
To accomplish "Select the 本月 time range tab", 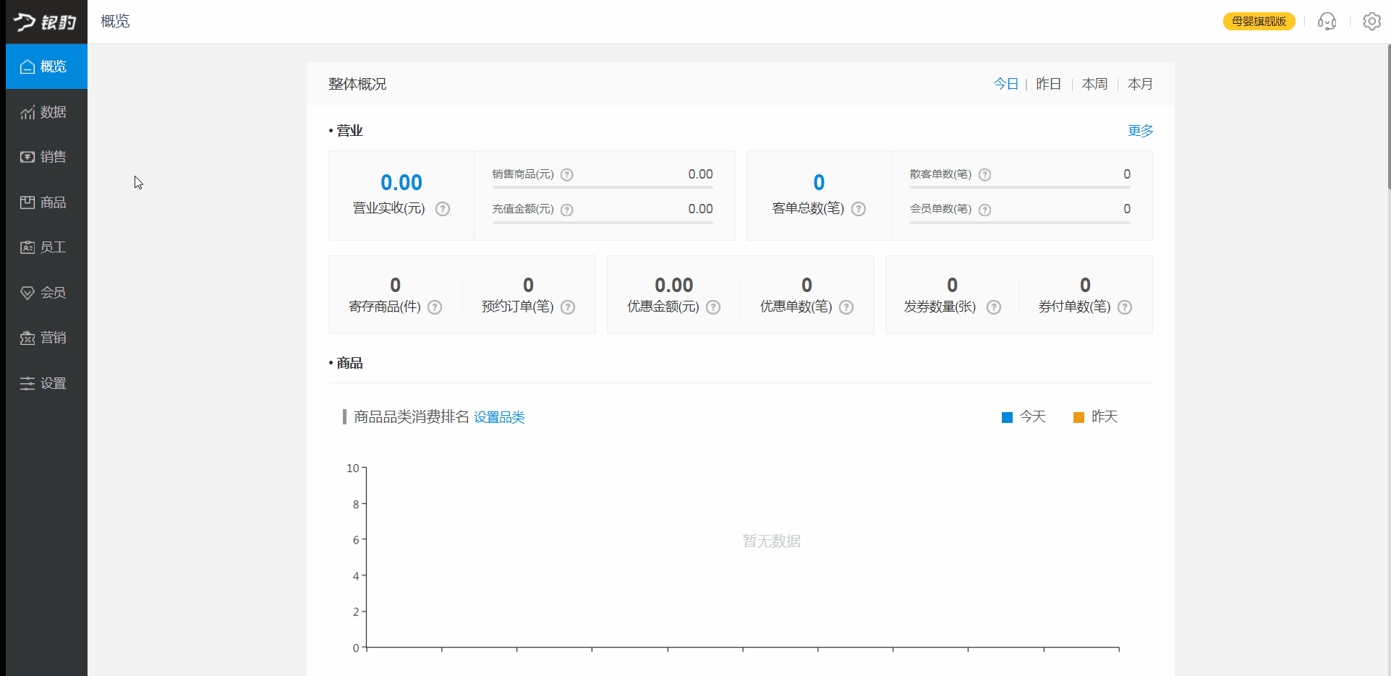I will 1140,84.
